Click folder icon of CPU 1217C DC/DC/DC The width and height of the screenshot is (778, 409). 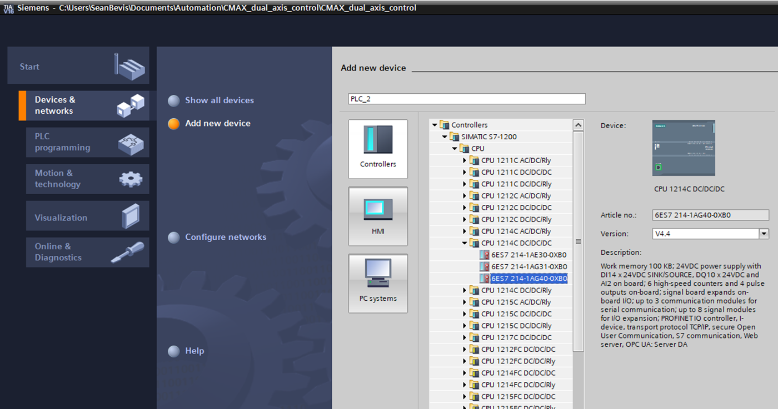click(x=474, y=337)
